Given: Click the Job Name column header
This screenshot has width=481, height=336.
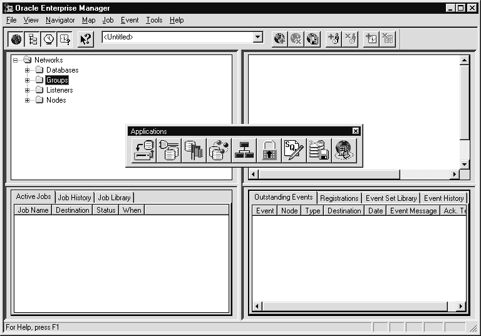Looking at the screenshot, I should tap(33, 210).
